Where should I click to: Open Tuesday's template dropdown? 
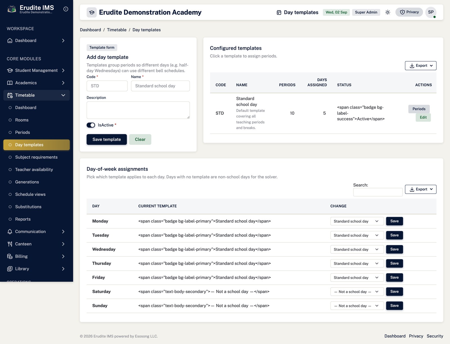(x=357, y=235)
